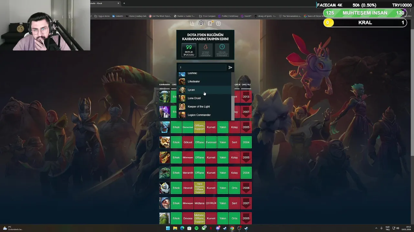
Task: Click Legion Commander's portrait in suggestions
Action: [182, 115]
